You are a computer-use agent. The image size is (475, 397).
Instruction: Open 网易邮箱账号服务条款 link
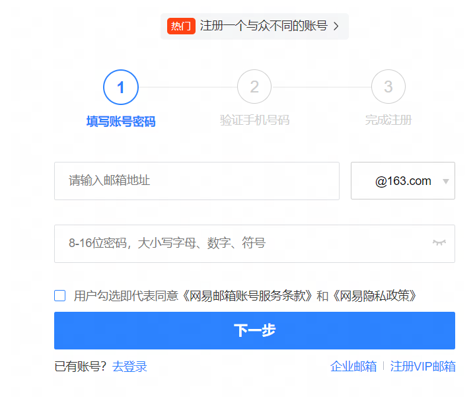[248, 296]
